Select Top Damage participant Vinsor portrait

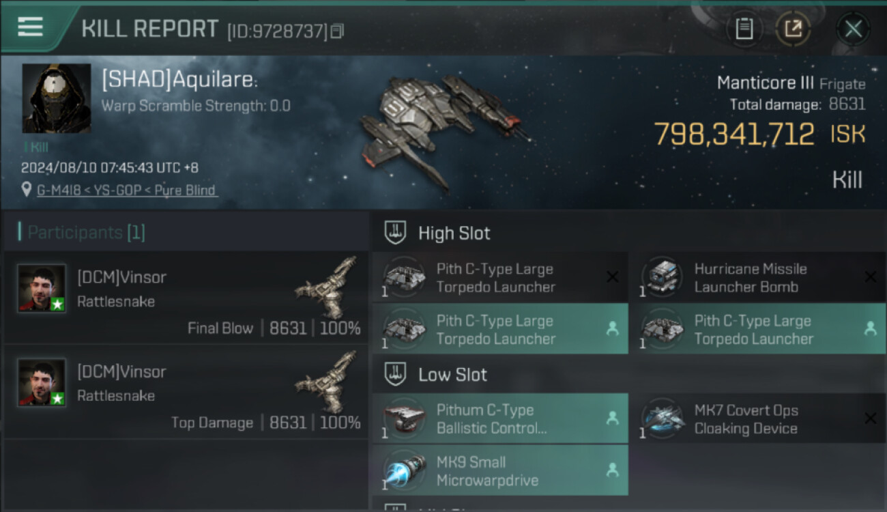[42, 383]
